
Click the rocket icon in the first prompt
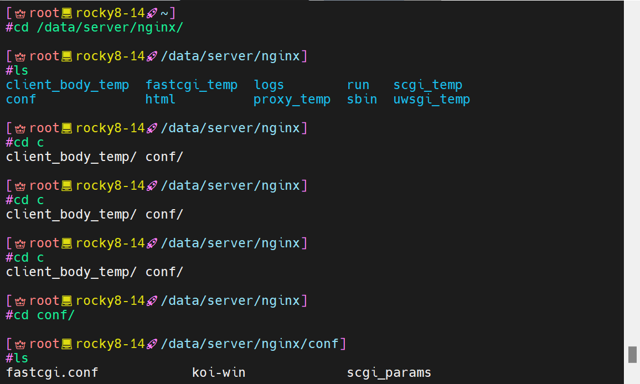(x=152, y=13)
